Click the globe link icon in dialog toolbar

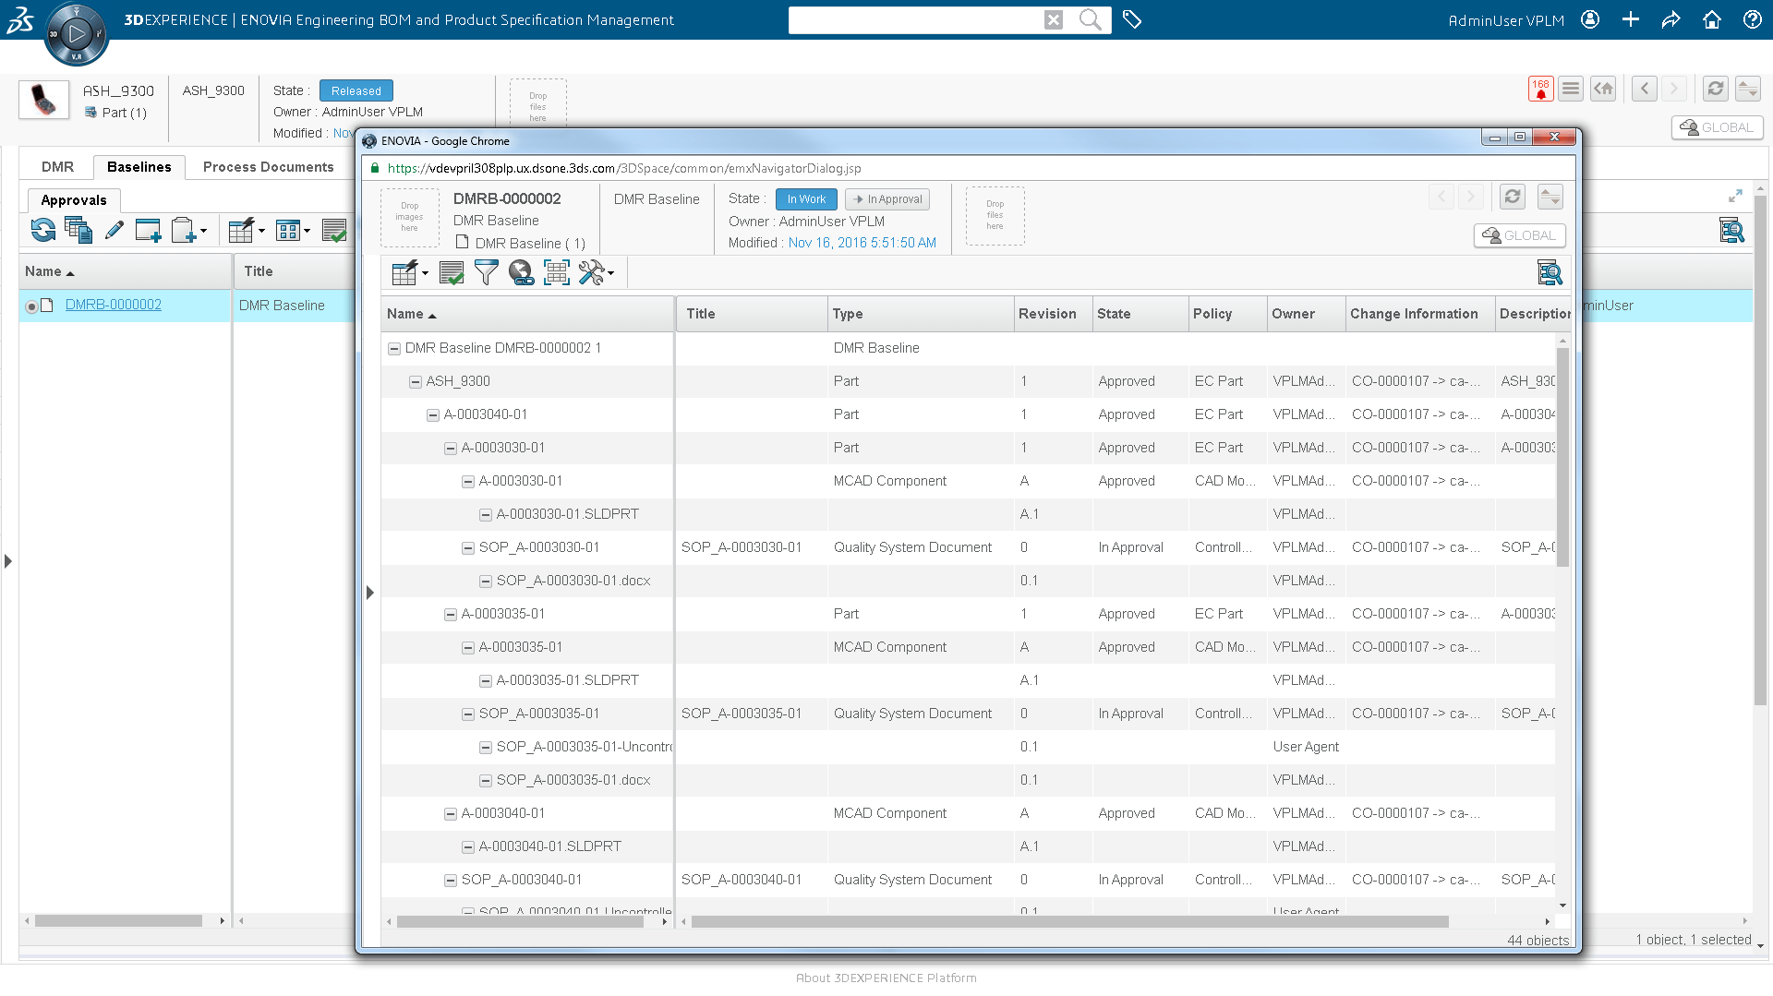521,272
